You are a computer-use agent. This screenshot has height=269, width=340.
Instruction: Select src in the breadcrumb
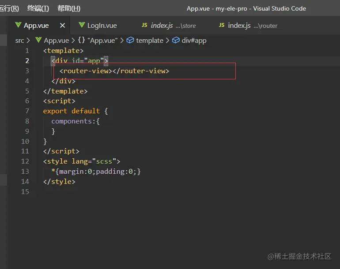tap(19, 41)
